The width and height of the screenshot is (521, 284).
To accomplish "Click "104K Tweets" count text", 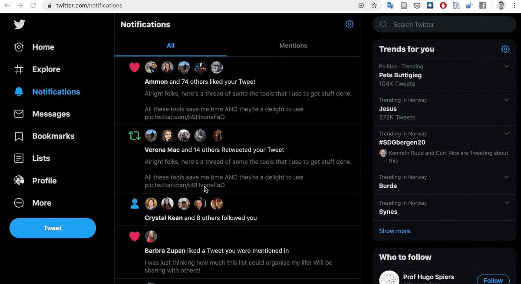I will (x=397, y=84).
